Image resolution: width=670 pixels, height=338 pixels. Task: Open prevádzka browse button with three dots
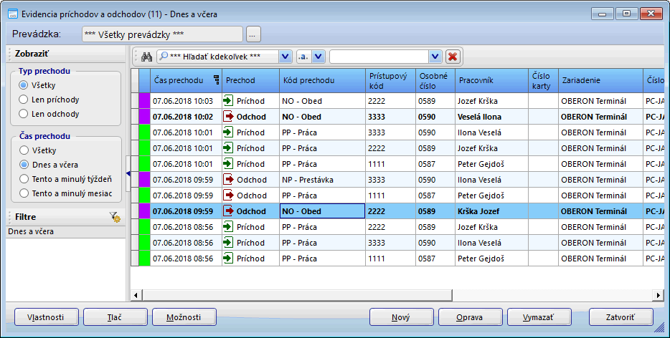pos(253,34)
